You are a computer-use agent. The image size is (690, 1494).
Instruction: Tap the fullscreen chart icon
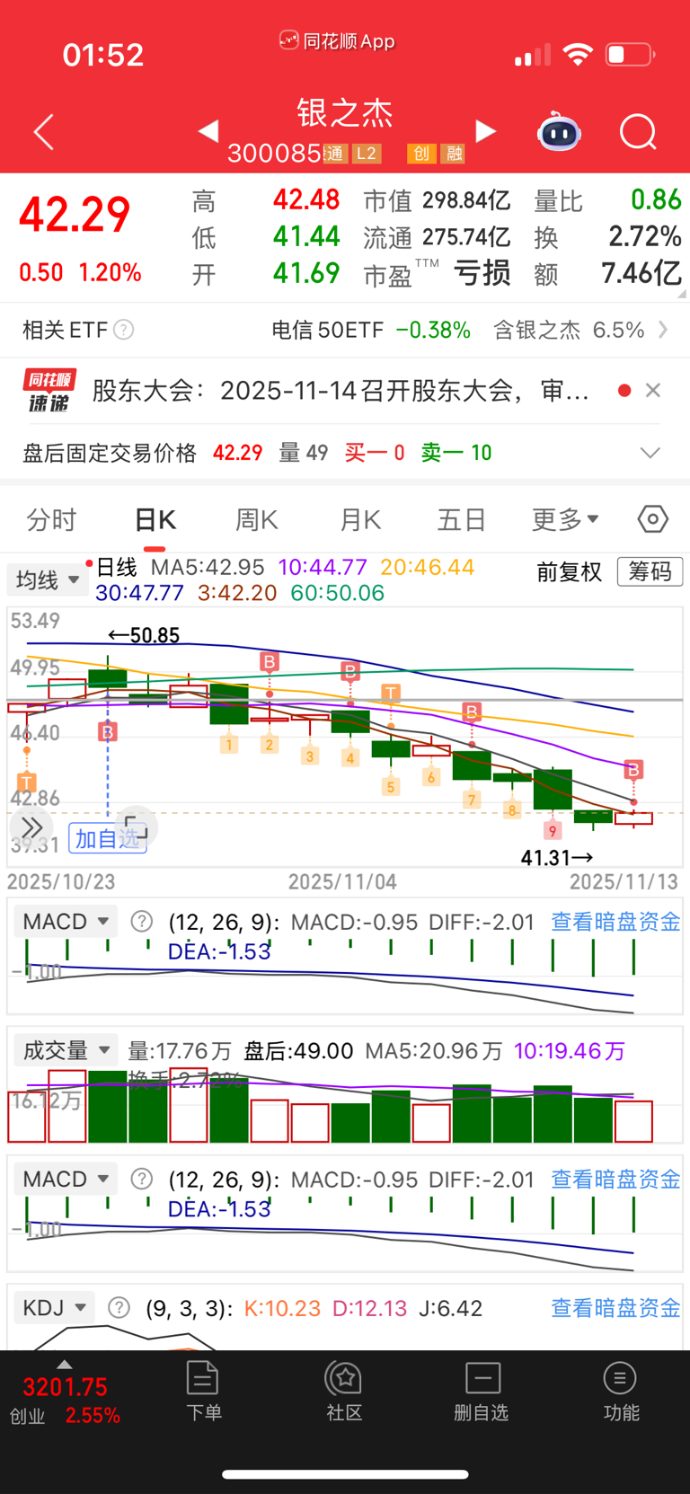point(137,826)
